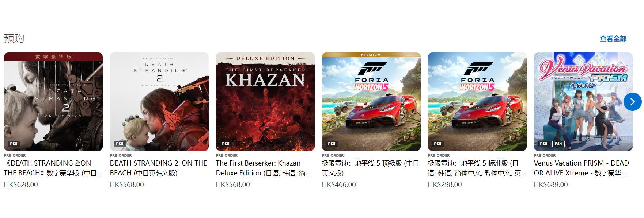Open Death Stranding 2 Digital Deluxe cover image
Image resolution: width=644 pixels, height=218 pixels.
tap(53, 102)
